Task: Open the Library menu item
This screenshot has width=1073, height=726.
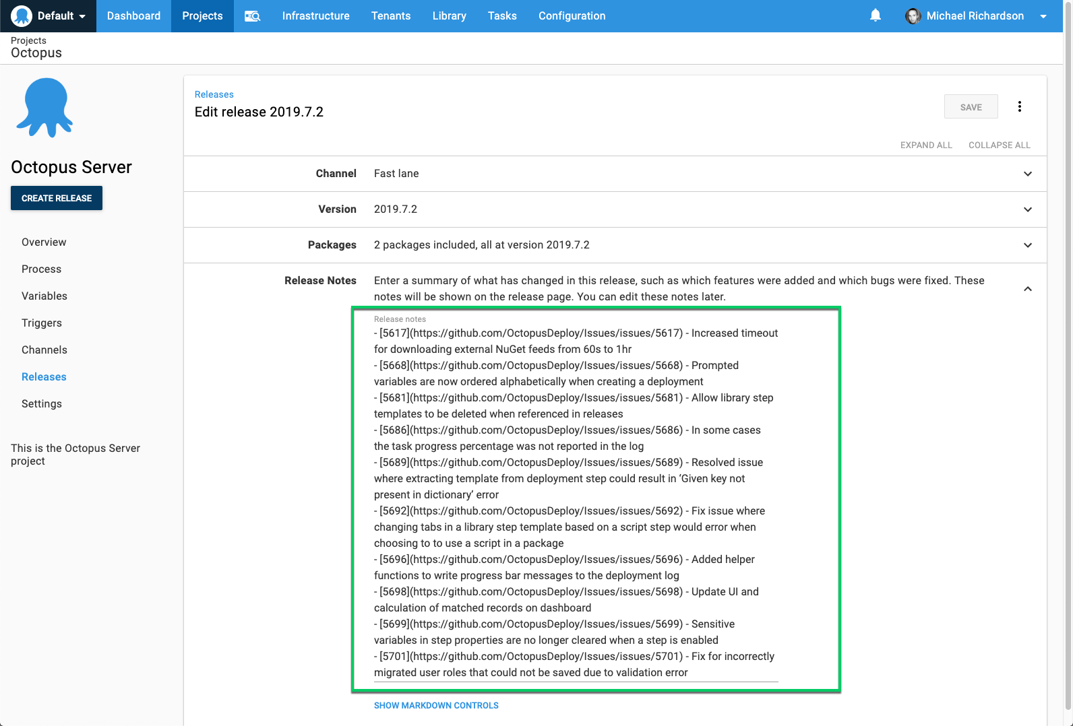Action: (450, 16)
